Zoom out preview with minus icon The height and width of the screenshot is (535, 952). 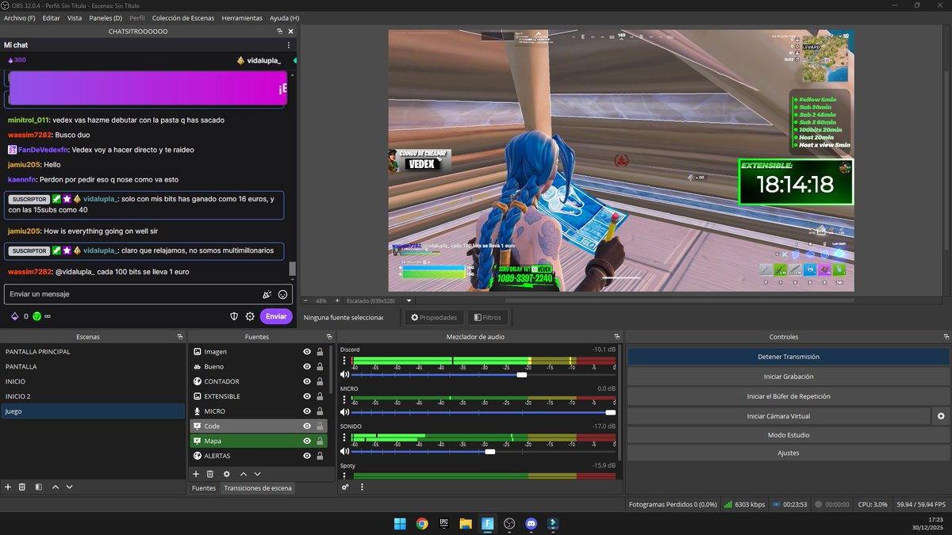click(306, 301)
